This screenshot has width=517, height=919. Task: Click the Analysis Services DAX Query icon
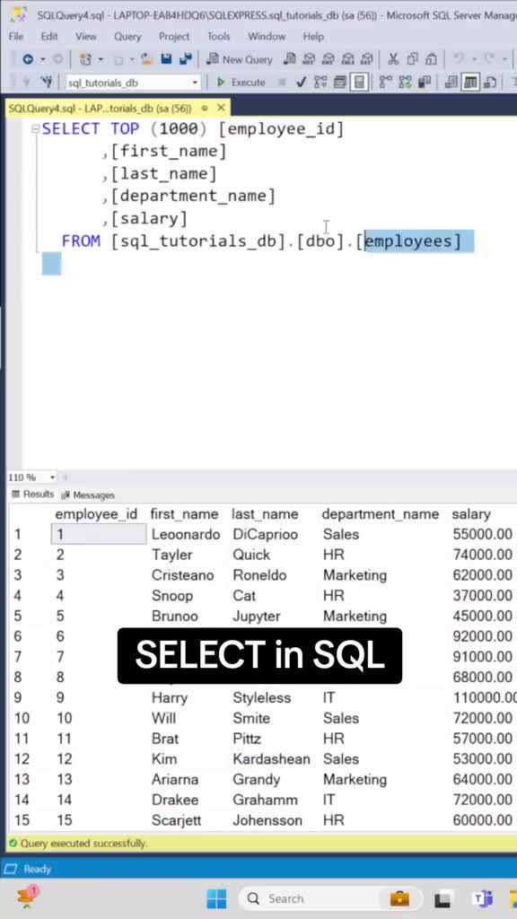[x=367, y=59]
